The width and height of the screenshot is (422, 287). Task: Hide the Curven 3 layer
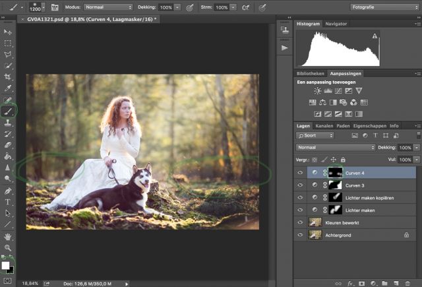300,185
